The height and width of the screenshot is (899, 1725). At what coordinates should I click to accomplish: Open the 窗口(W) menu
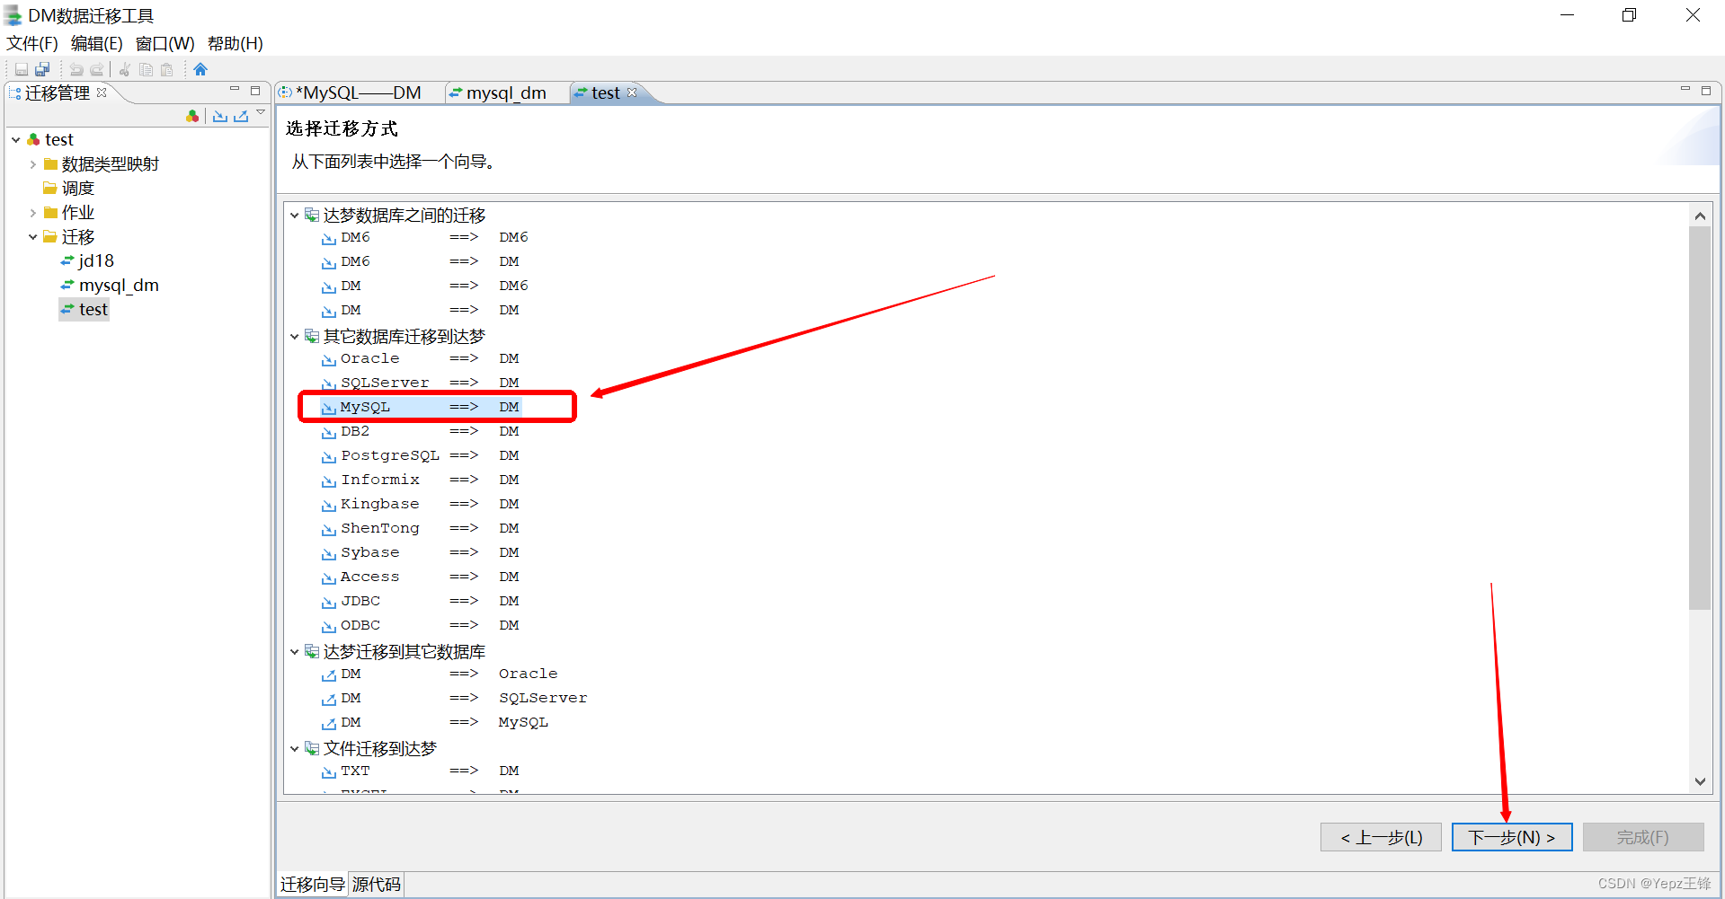(x=164, y=43)
